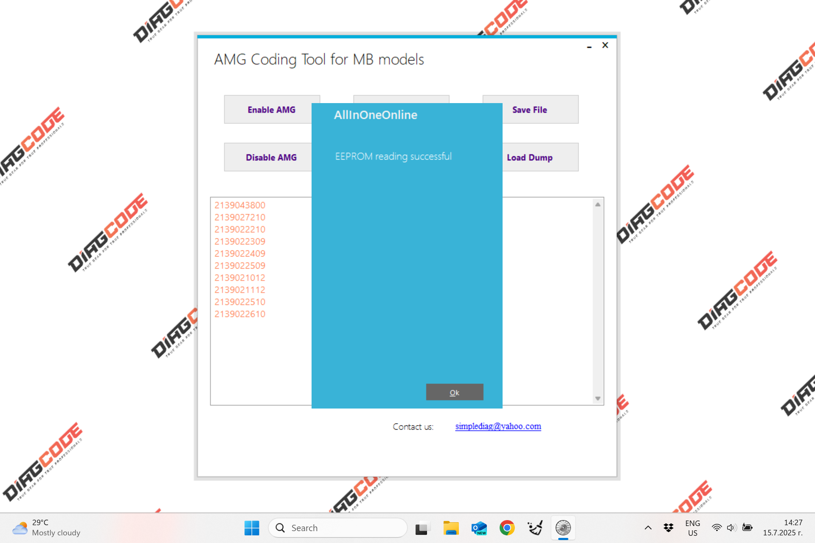Select list entry 2139022409
This screenshot has width=815, height=543.
pos(240,254)
